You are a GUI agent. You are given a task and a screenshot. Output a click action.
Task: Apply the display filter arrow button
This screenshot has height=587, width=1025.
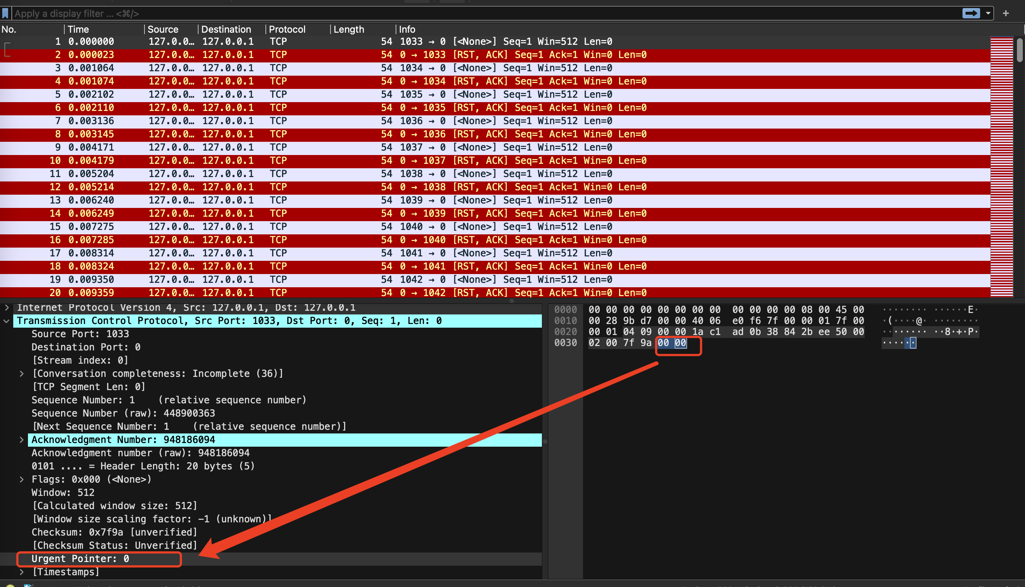point(971,13)
